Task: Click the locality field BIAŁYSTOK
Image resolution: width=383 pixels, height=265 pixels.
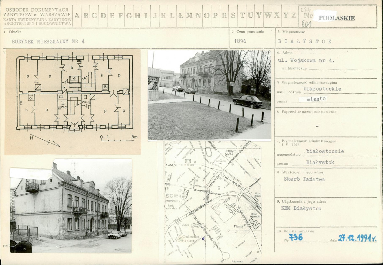Action: (305, 41)
